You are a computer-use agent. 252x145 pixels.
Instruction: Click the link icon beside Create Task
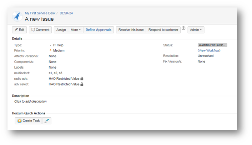click(47, 121)
